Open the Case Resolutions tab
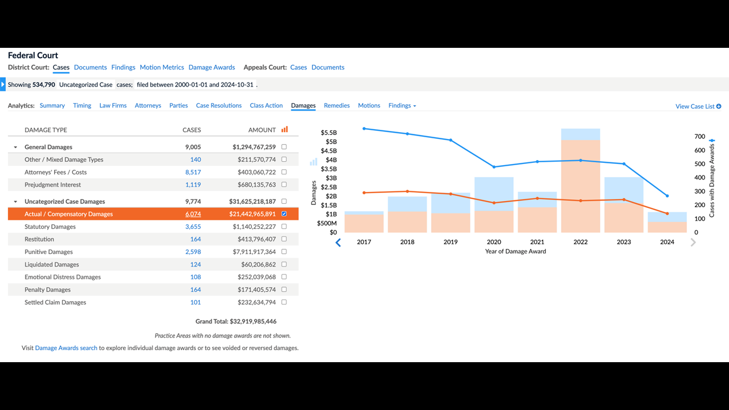Viewport: 729px width, 410px height. tap(219, 105)
